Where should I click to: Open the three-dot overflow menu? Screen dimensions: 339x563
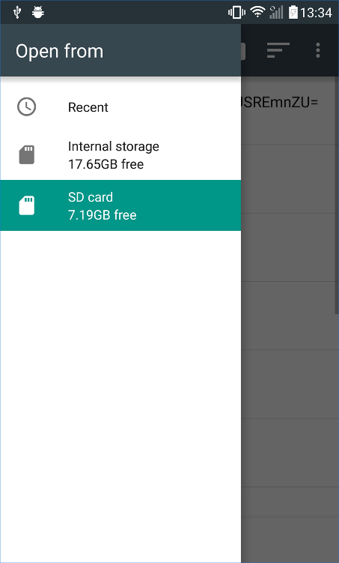(x=318, y=50)
